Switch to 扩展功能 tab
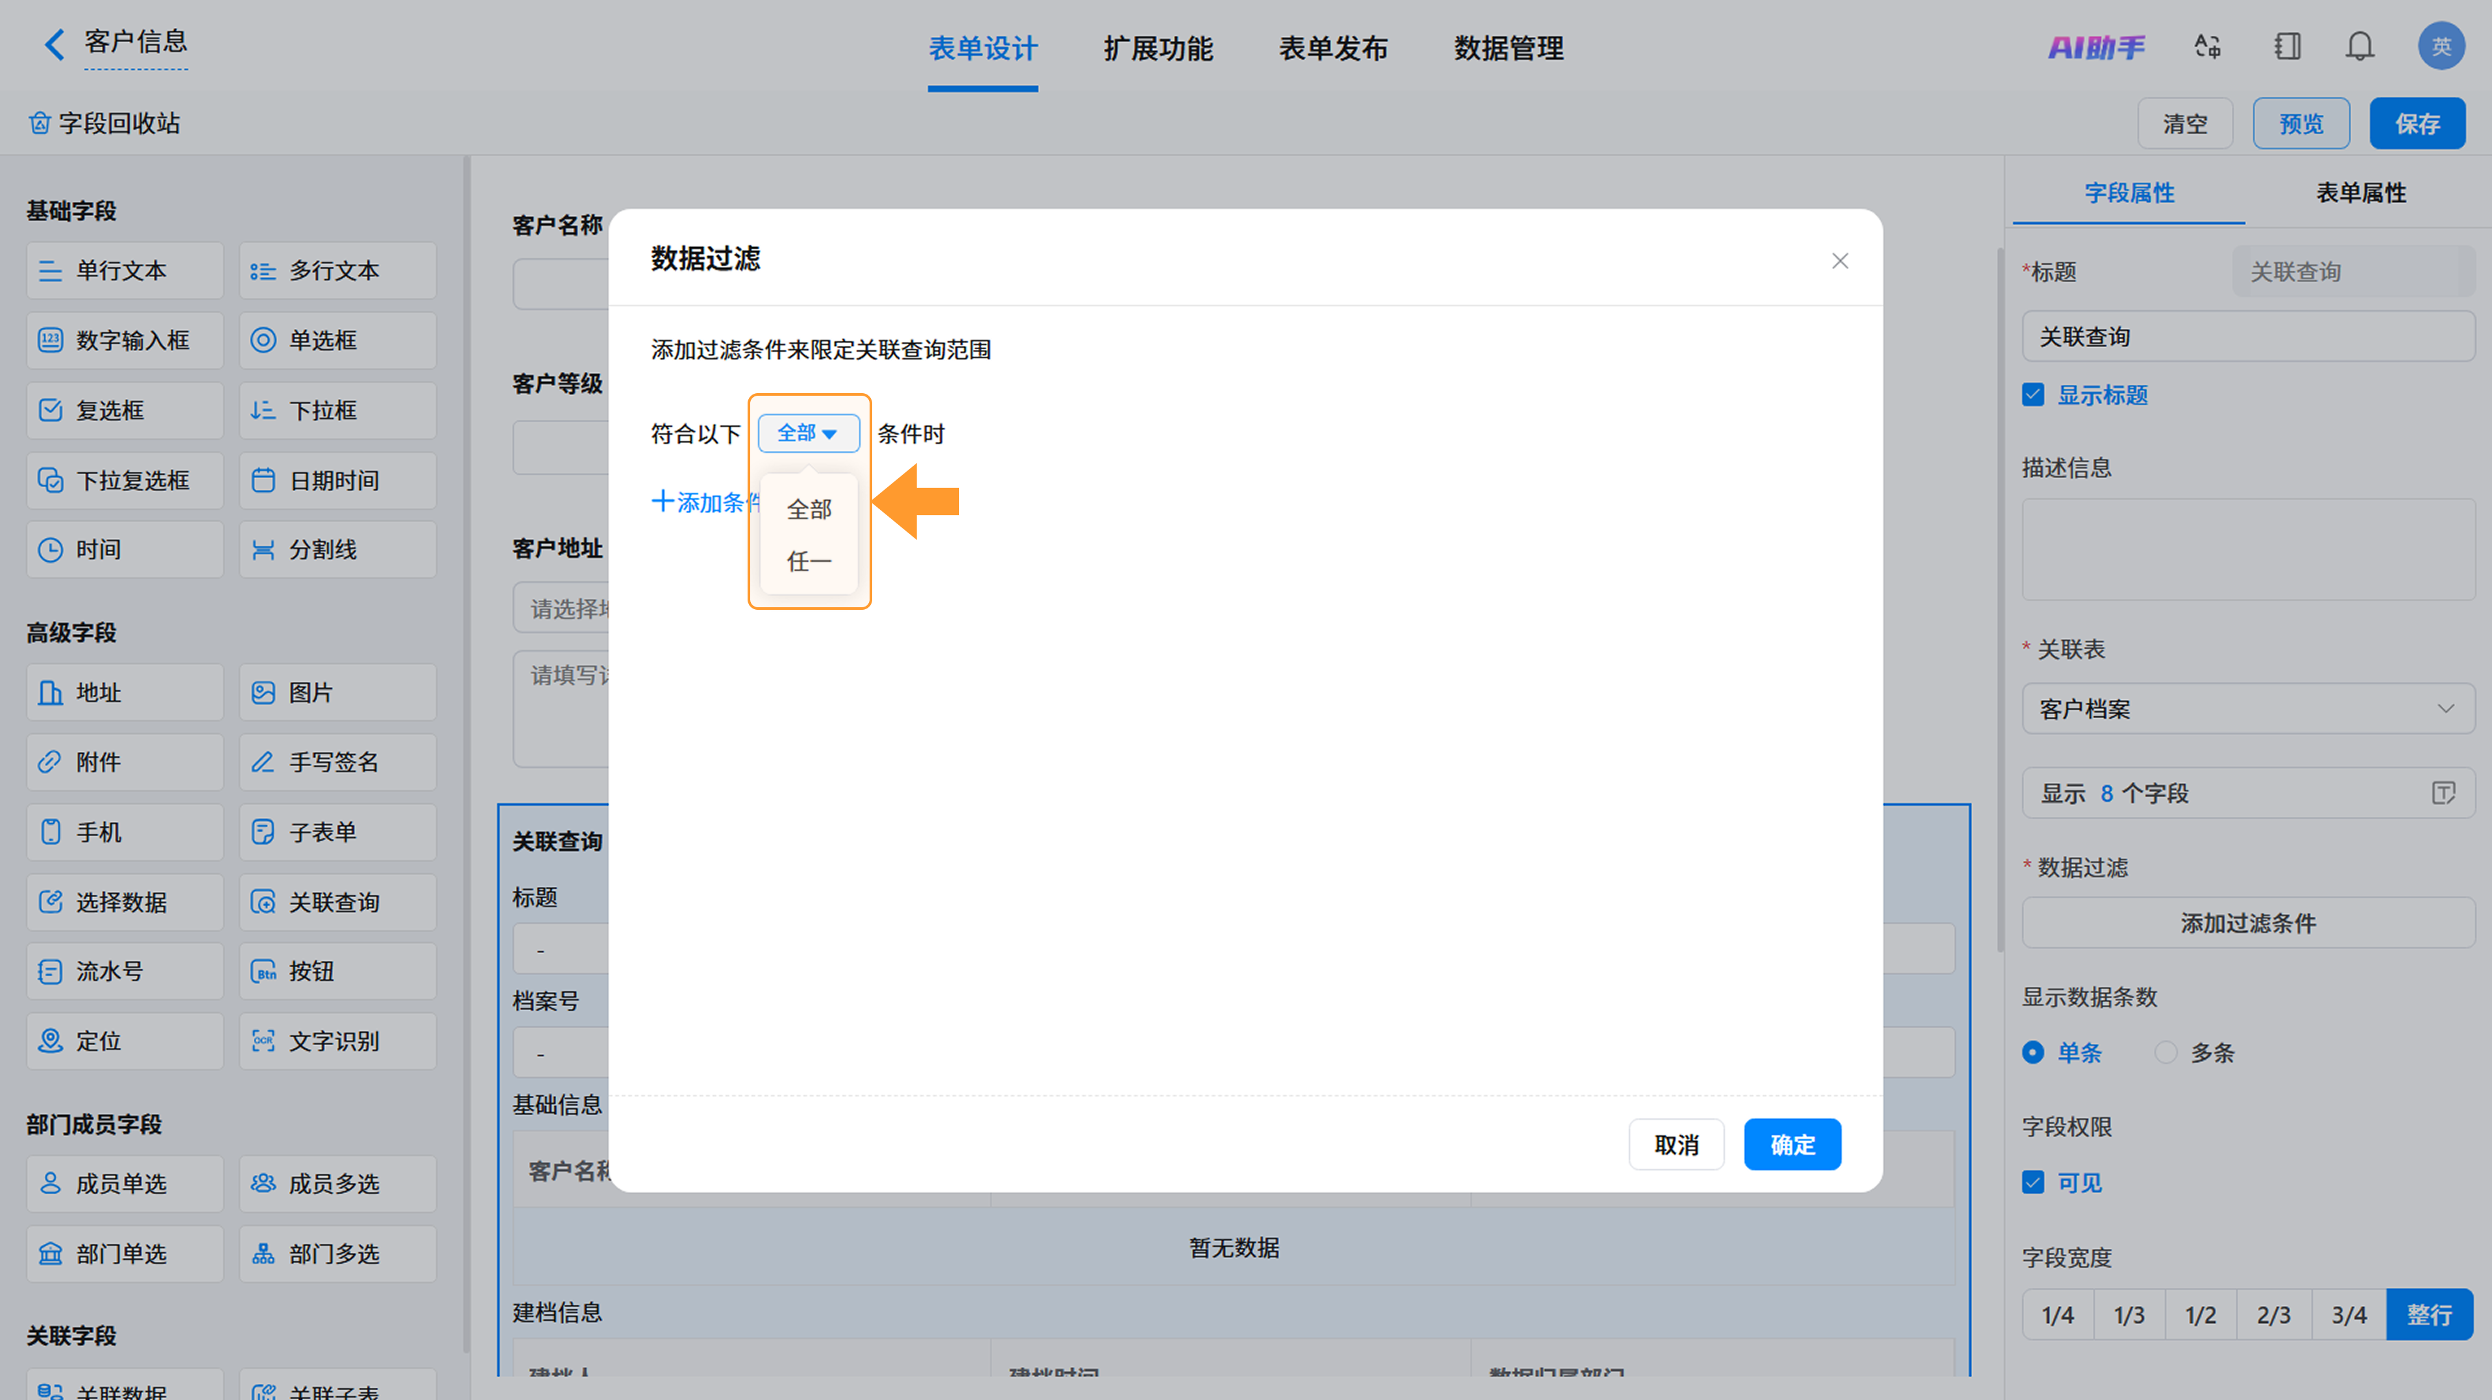This screenshot has height=1400, width=2492. tap(1158, 49)
